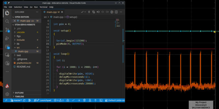The width and height of the screenshot is (219, 109).
Task: Click PlatformIO Upload arrow in status bar
Action: [x=79, y=100]
